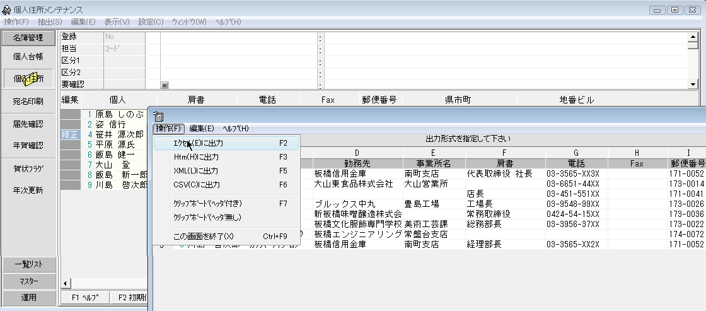Click 個人 column header in main list
The height and width of the screenshot is (311, 706).
pyautogui.click(x=119, y=100)
